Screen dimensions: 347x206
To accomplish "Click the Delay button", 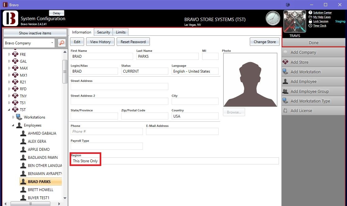I will coord(57,13).
